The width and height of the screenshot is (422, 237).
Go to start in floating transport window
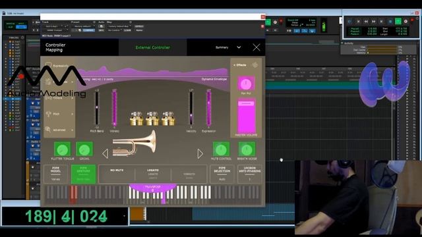[358, 21]
